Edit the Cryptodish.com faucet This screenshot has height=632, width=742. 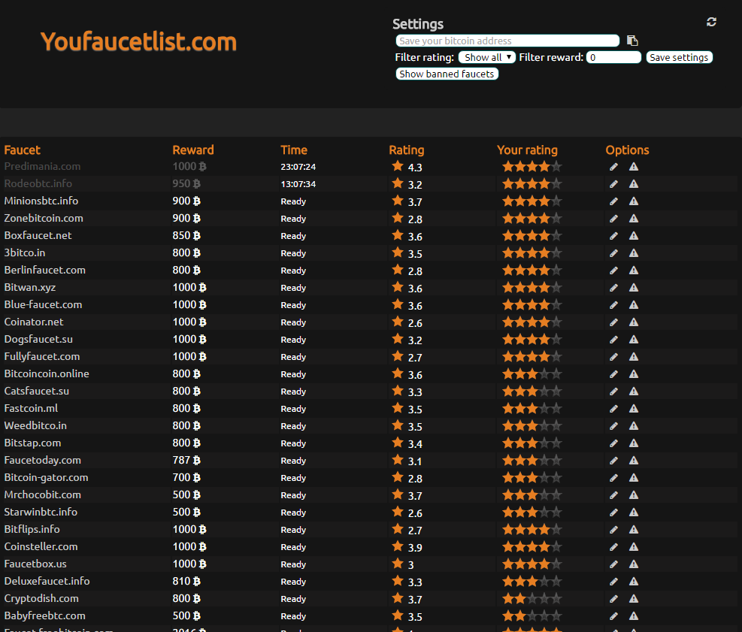pyautogui.click(x=613, y=598)
